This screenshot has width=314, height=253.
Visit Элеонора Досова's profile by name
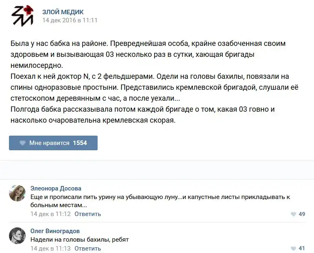pyautogui.click(x=56, y=188)
